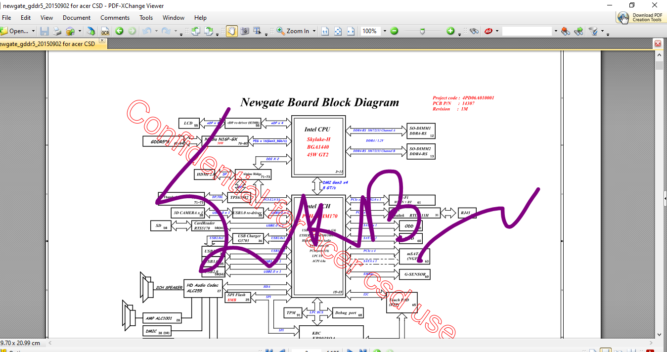Click the zoom slider handle
The width and height of the screenshot is (667, 352).
(422, 31)
